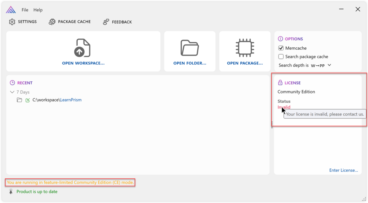The width and height of the screenshot is (368, 203).
Task: Click the purple triangle app logo
Action: click(x=11, y=10)
